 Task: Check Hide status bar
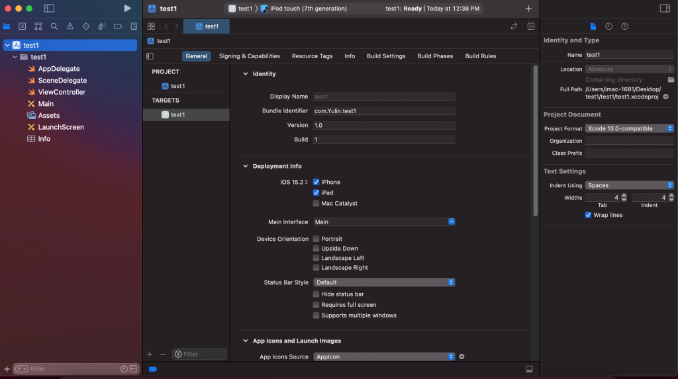coord(316,294)
